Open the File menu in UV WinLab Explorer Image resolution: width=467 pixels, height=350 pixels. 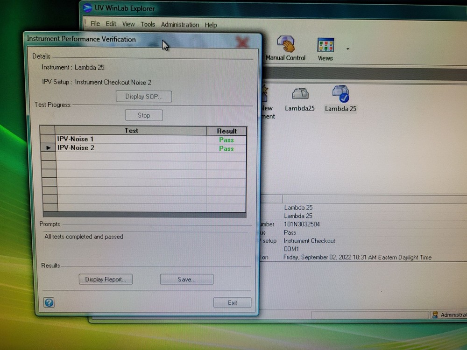pos(95,23)
